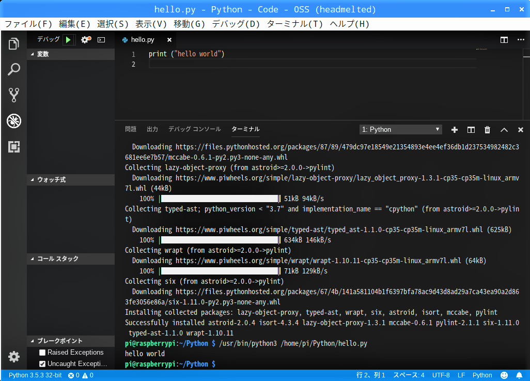Screen dimensions: 530x381
Task: Open the Manage gear at activity bar bottom
Action: pos(14,357)
